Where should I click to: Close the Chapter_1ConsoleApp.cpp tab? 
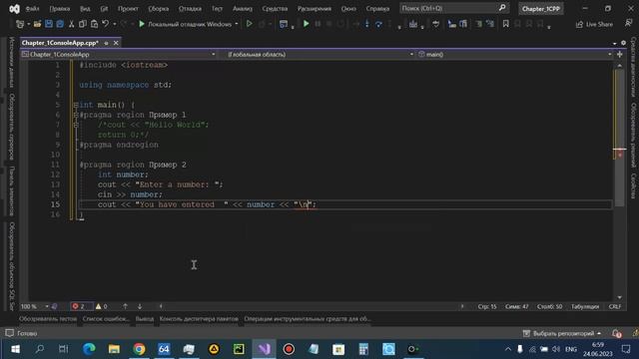[x=116, y=43]
